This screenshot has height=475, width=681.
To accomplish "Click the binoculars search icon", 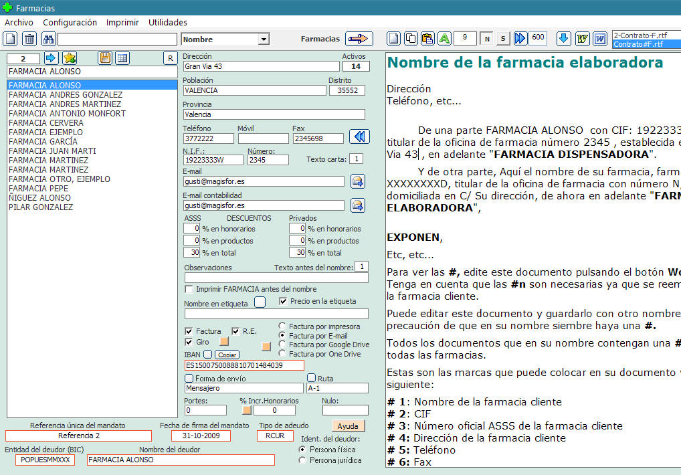I will point(48,39).
